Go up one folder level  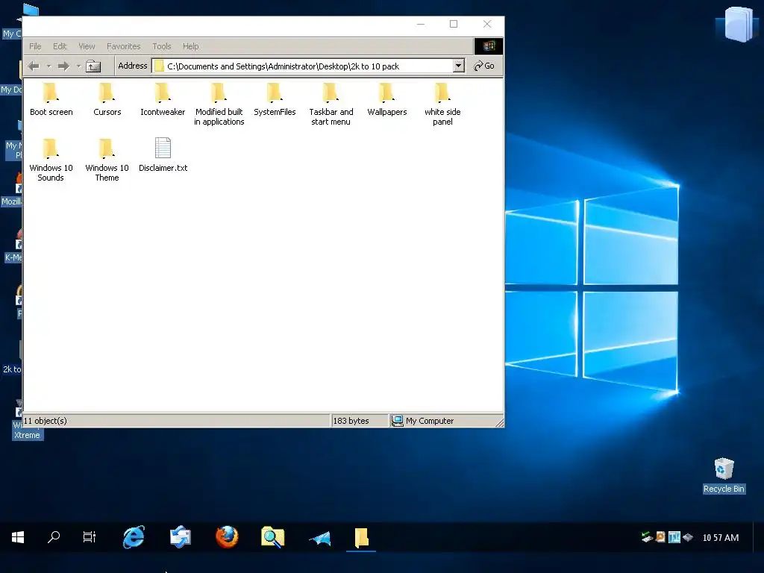point(93,66)
